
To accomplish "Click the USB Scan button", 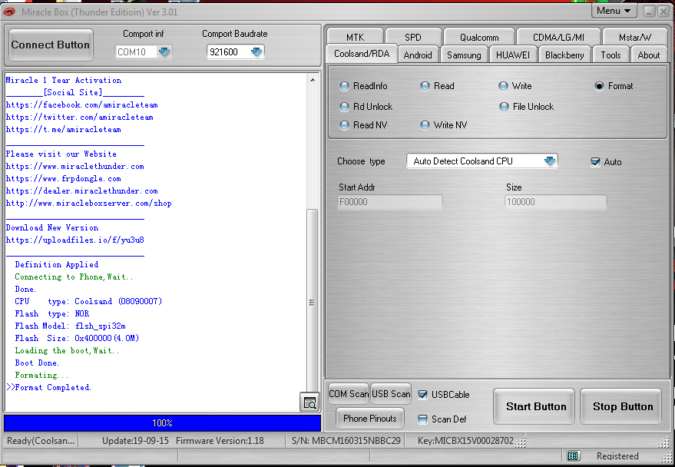I will click(391, 394).
